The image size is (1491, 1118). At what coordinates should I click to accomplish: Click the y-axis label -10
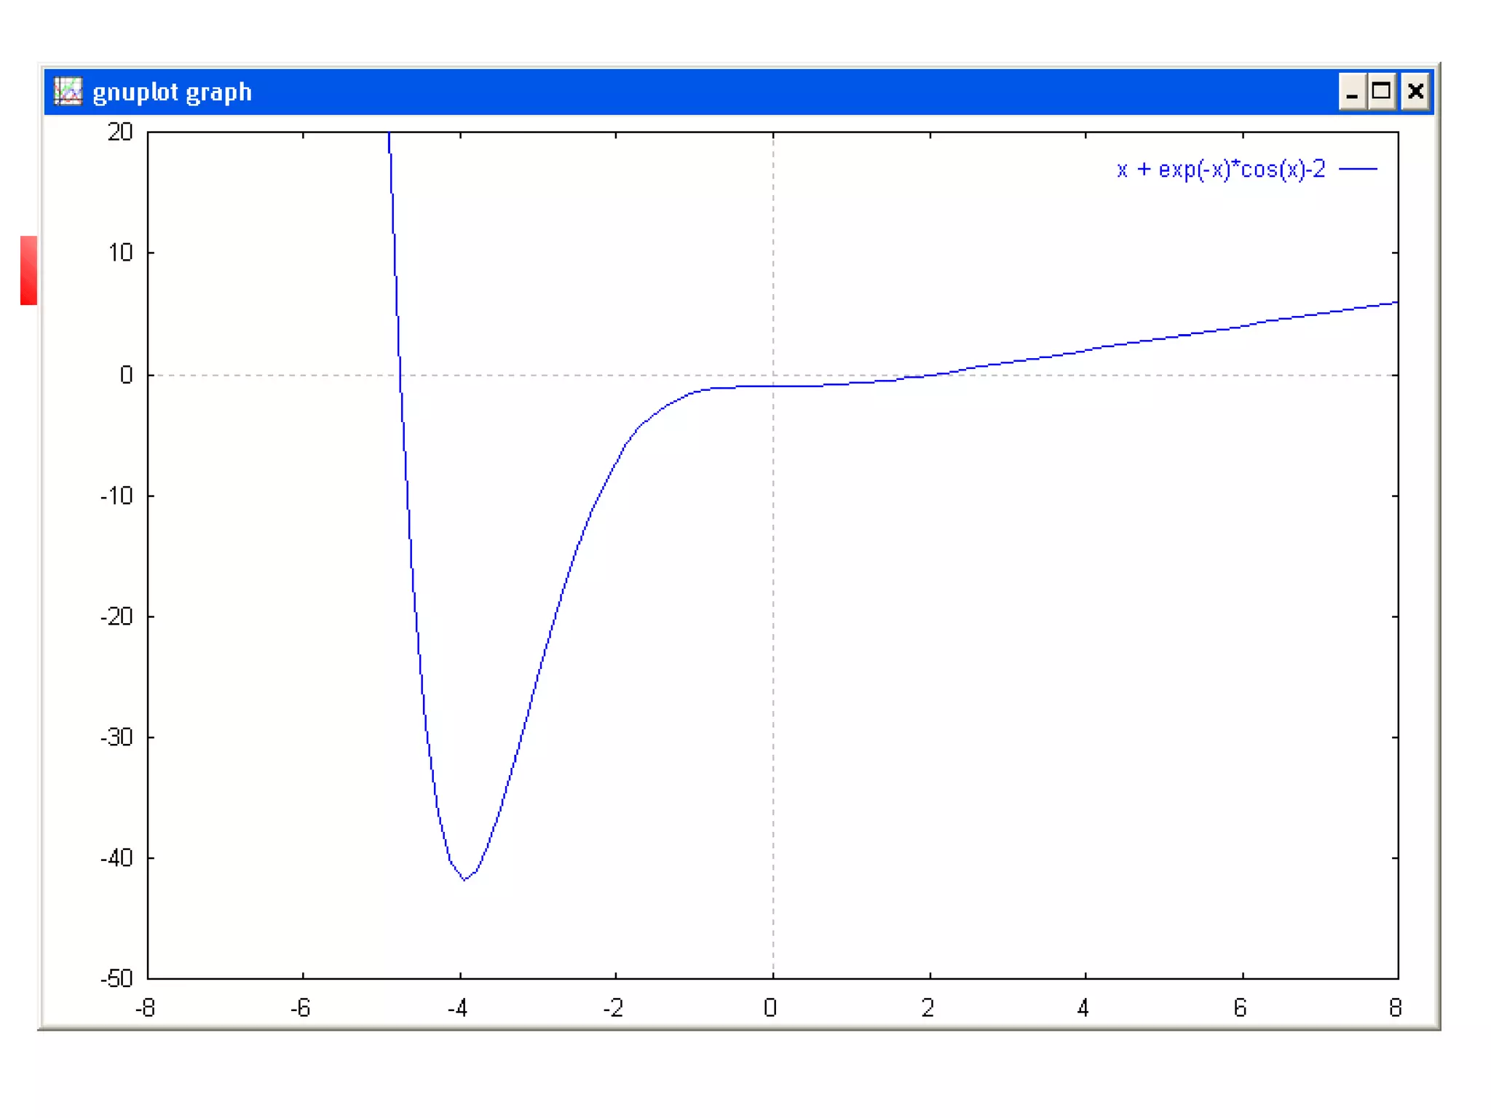click(x=116, y=496)
